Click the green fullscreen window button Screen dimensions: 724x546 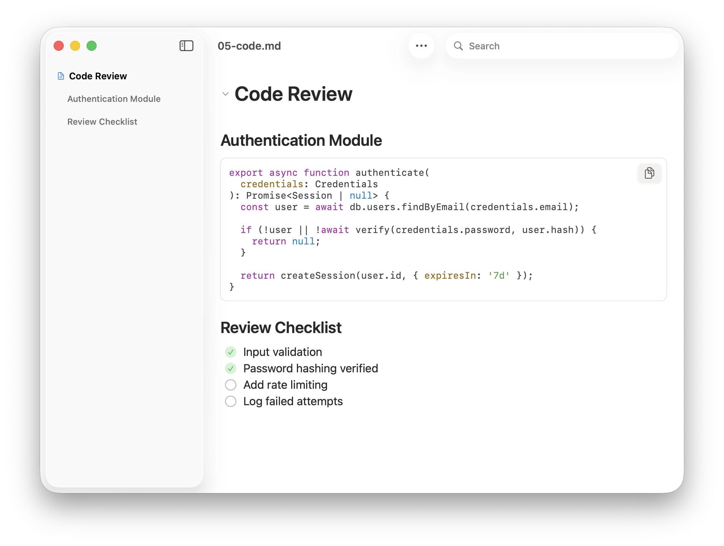click(x=92, y=46)
